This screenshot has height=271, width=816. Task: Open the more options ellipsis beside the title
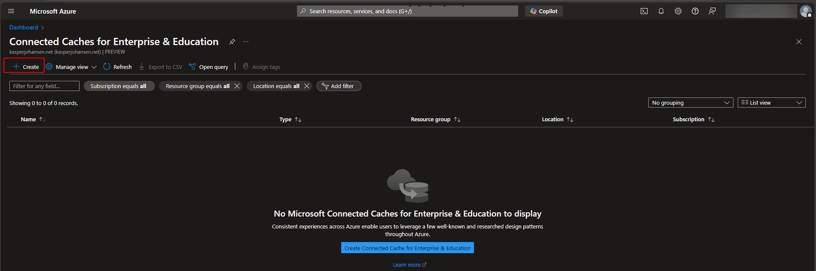(x=246, y=42)
